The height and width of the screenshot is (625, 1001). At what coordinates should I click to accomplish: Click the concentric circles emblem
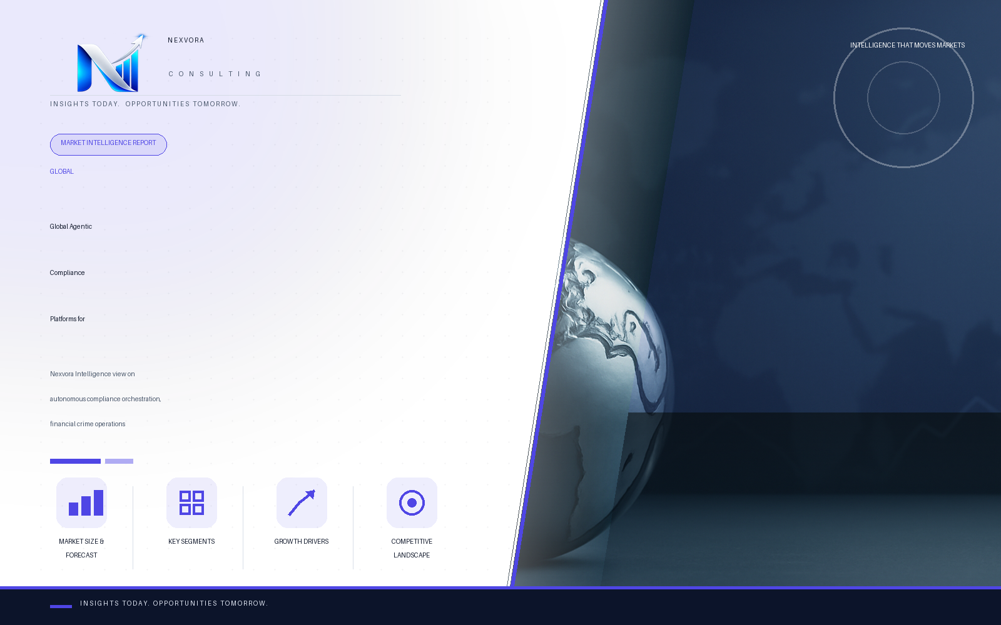tap(903, 97)
